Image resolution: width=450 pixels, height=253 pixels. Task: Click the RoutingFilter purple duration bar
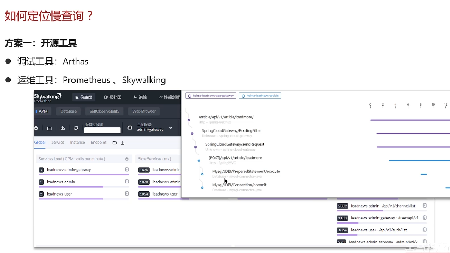413,133
